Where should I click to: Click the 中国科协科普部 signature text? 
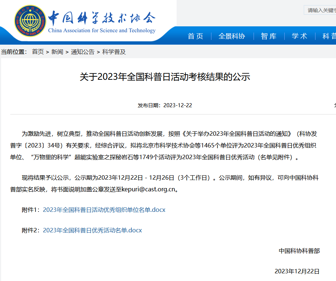pyautogui.click(x=299, y=251)
